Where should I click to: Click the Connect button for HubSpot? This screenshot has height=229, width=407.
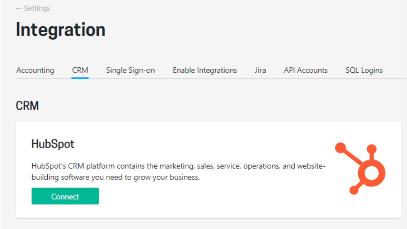65,196
